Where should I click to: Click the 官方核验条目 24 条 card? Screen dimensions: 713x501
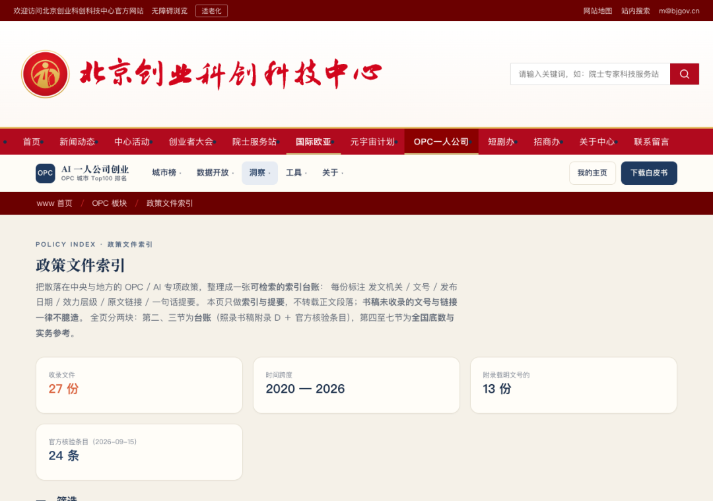139,452
